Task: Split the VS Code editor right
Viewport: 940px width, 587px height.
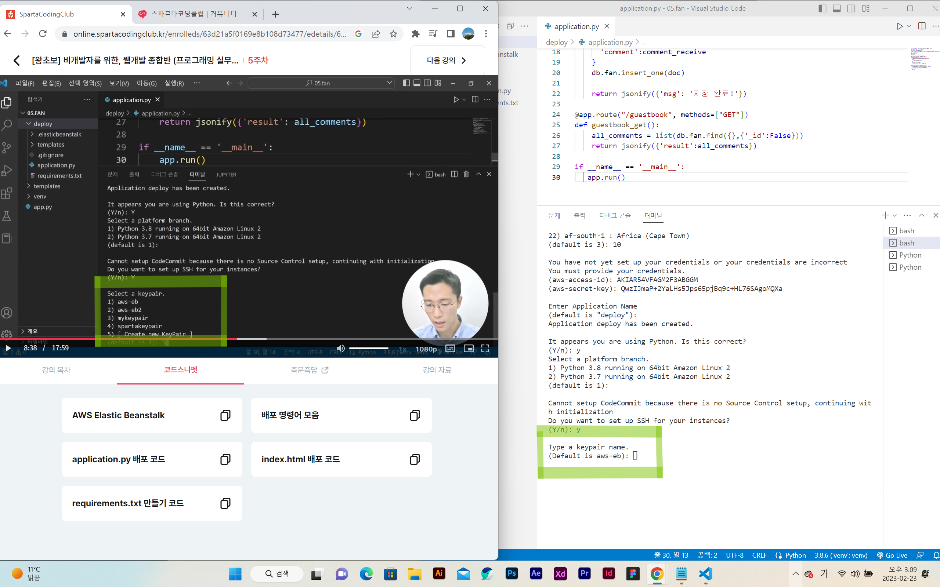Action: coord(922,26)
